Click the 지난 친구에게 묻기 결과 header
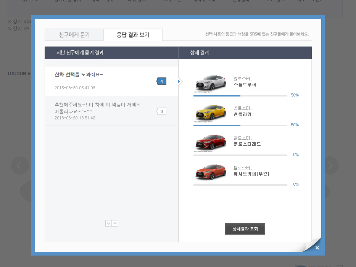Viewport: 356px width, 267px height. coord(80,53)
